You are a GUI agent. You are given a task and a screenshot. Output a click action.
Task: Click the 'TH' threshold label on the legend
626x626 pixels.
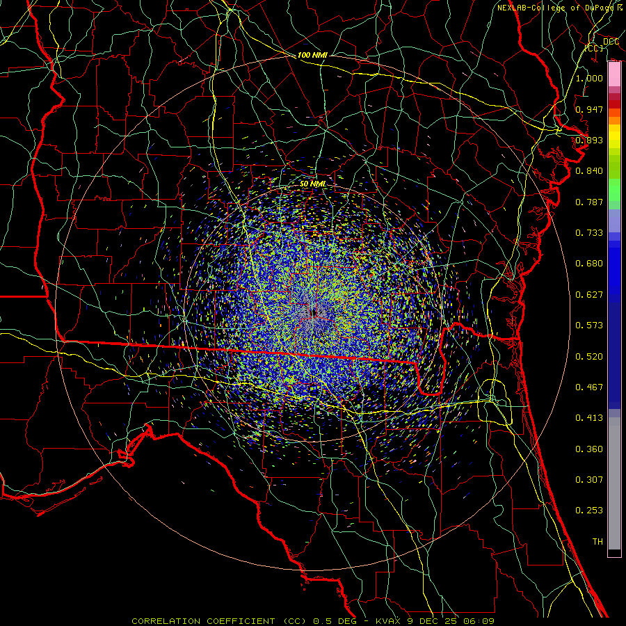coord(597,542)
